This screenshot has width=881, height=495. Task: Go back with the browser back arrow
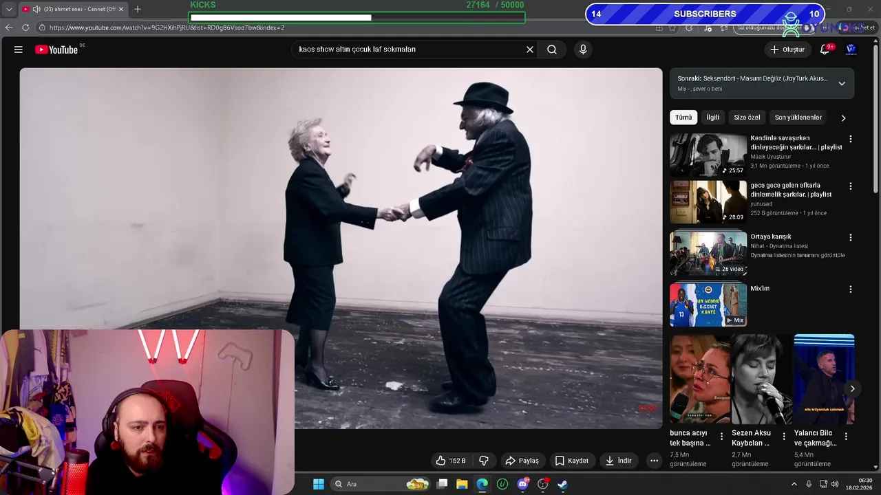coord(9,27)
